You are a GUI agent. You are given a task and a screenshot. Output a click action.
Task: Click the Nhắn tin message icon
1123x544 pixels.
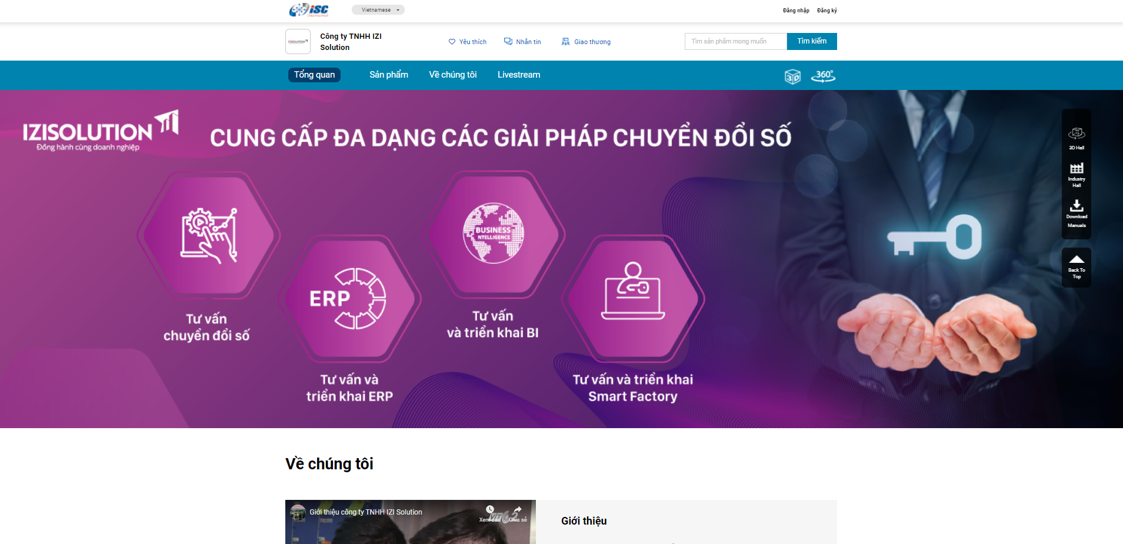point(508,41)
